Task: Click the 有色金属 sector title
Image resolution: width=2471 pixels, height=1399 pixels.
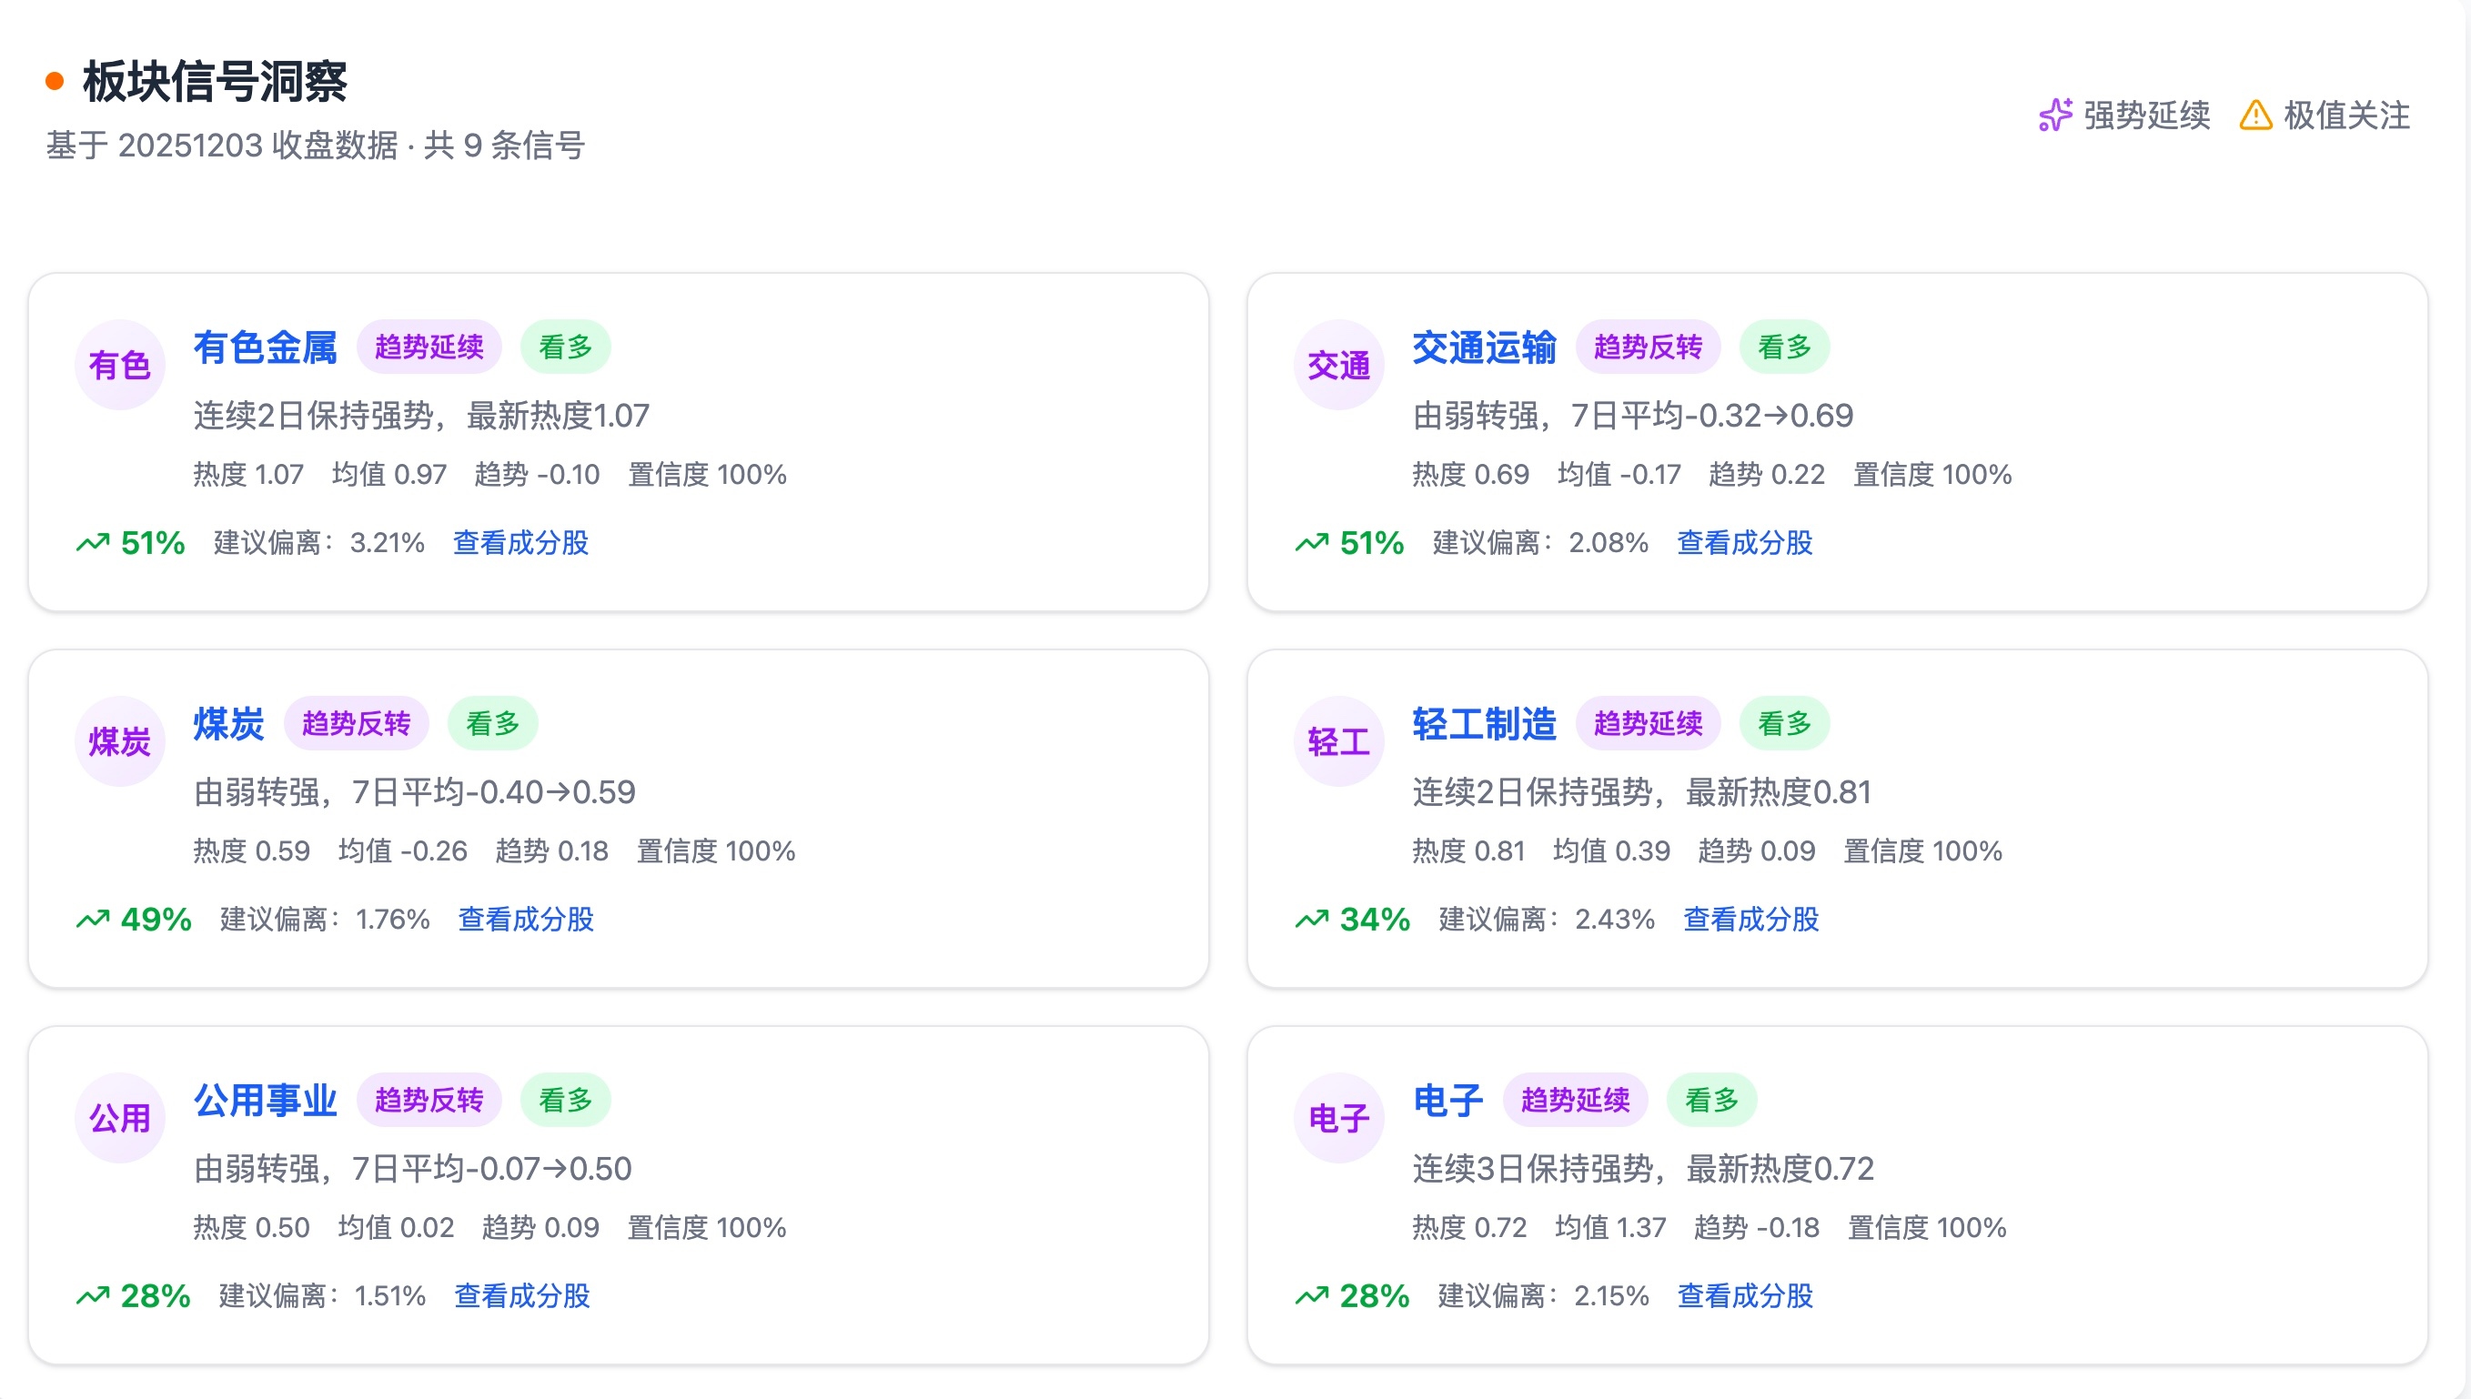Action: point(265,347)
